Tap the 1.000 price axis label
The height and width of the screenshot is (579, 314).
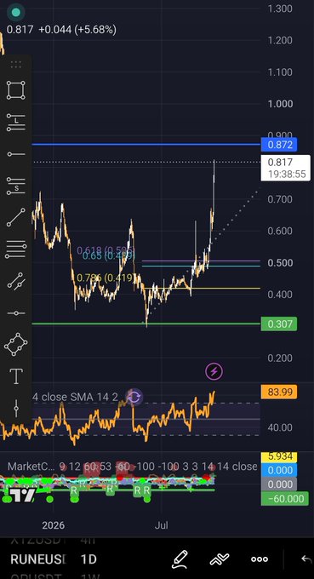(280, 104)
